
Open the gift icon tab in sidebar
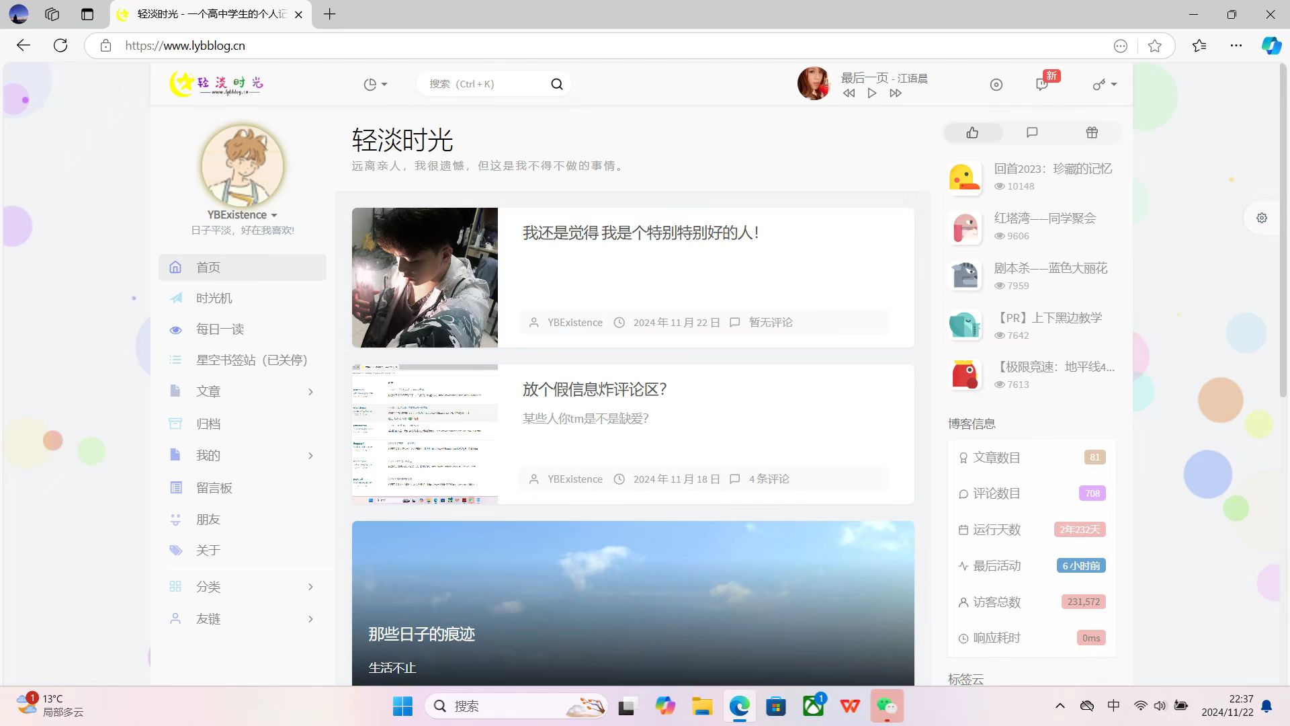[x=1092, y=132]
